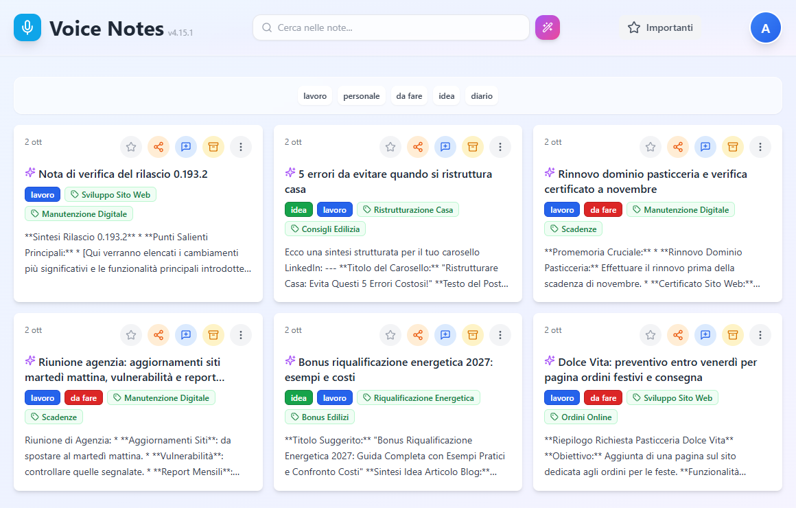
Task: Filter notes by 'lavoro' tag
Action: click(x=315, y=96)
